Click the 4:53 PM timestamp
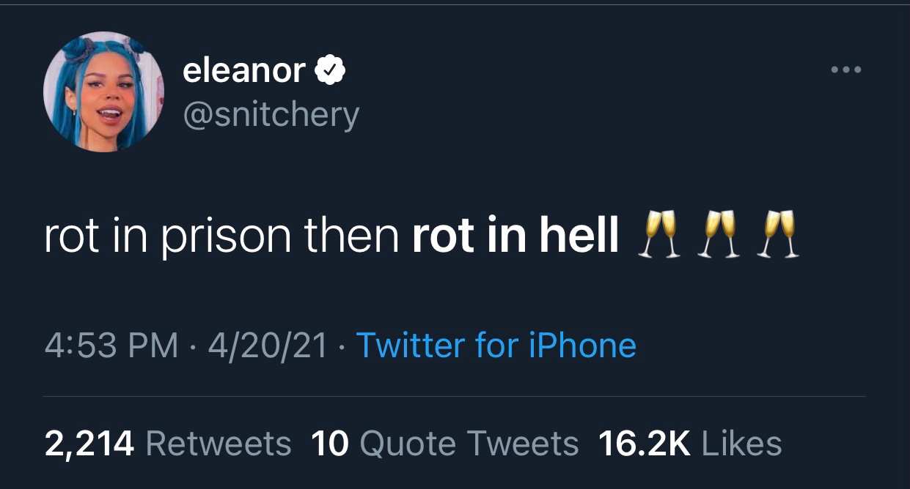 pos(111,346)
